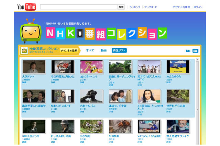Open the 大河ドラマ thumbnail
220x146 pixels.
pos(34,67)
